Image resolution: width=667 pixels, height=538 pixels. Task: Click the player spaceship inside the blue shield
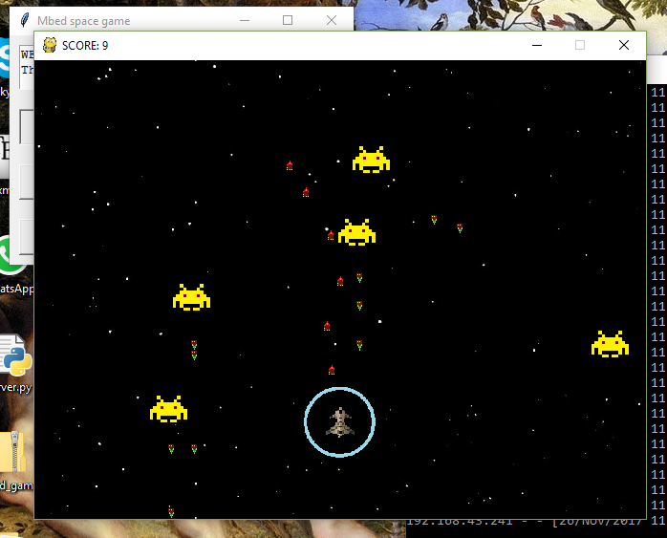click(340, 421)
